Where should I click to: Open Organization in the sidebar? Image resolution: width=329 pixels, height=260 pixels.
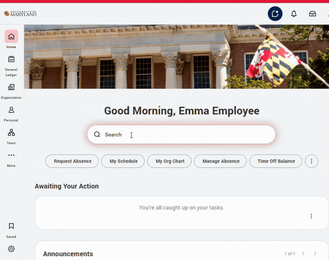point(11,92)
